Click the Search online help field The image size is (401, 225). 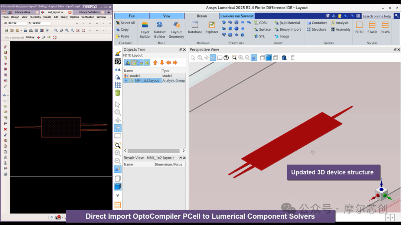(x=377, y=16)
